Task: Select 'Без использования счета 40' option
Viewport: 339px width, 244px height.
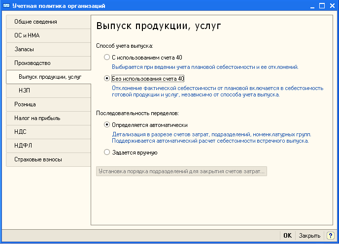Action: [x=107, y=78]
